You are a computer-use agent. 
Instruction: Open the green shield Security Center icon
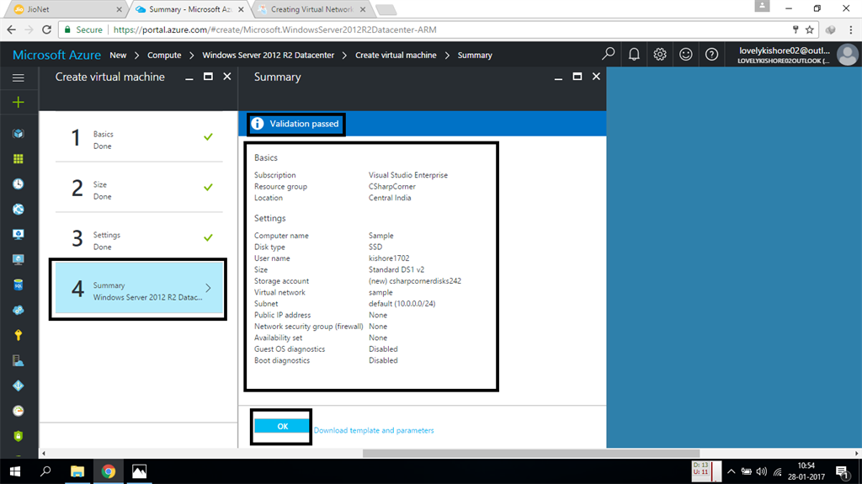[19, 436]
